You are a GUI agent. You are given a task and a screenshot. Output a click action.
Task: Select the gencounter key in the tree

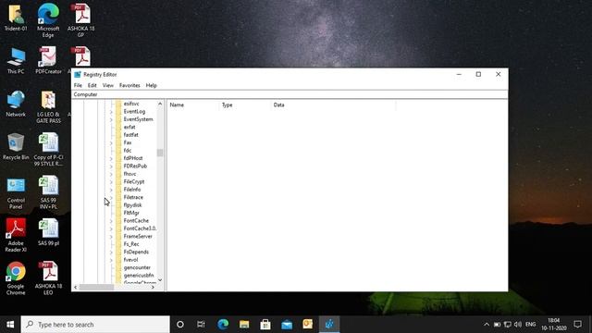137,267
